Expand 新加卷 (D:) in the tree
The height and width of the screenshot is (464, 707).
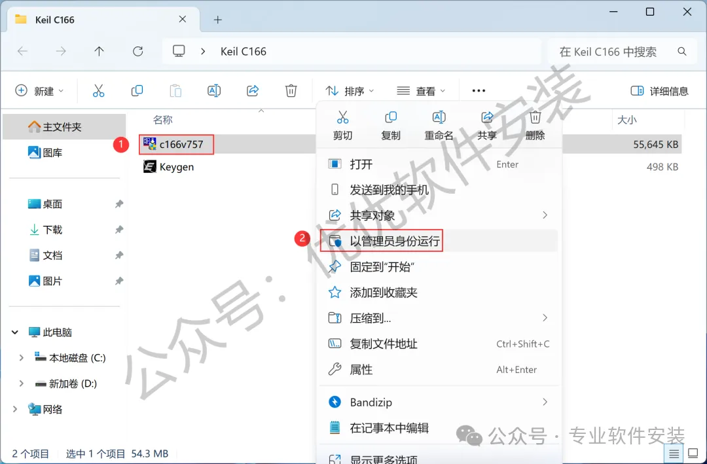[x=21, y=384]
